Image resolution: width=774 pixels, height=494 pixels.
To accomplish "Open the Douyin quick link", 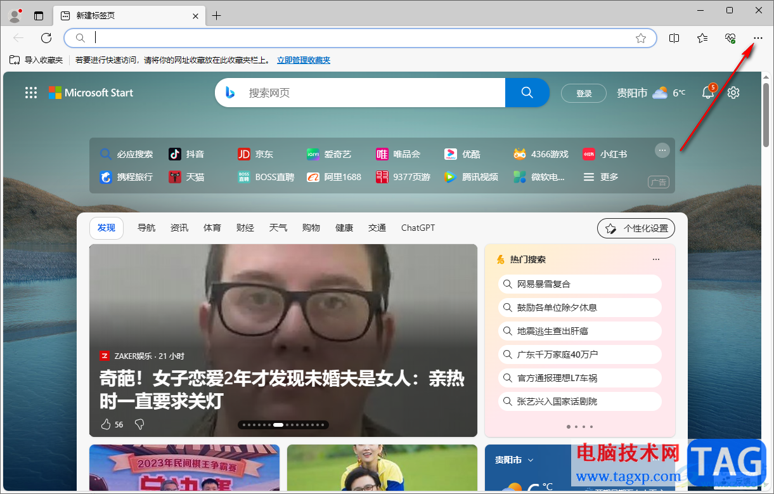I will pos(186,153).
